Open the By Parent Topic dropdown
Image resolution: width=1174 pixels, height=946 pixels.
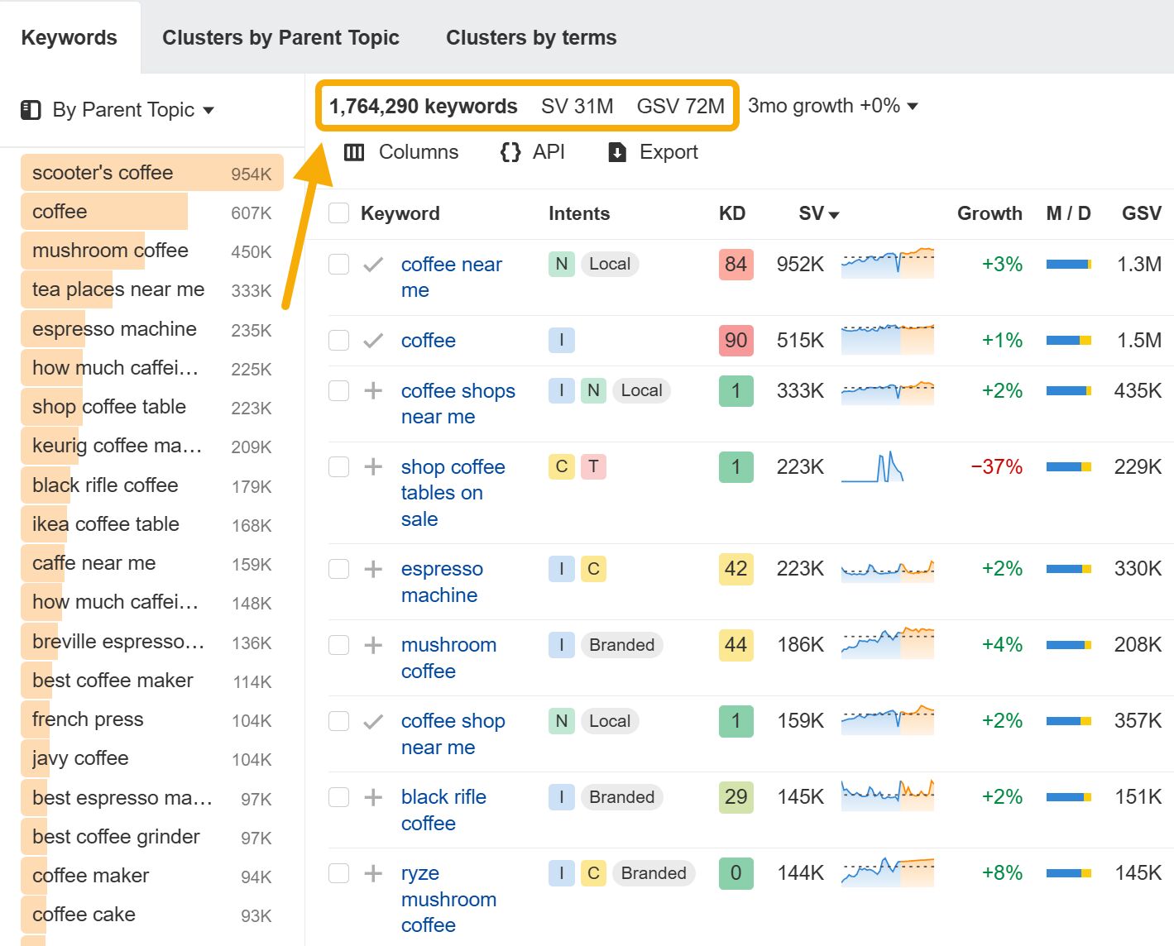[209, 109]
